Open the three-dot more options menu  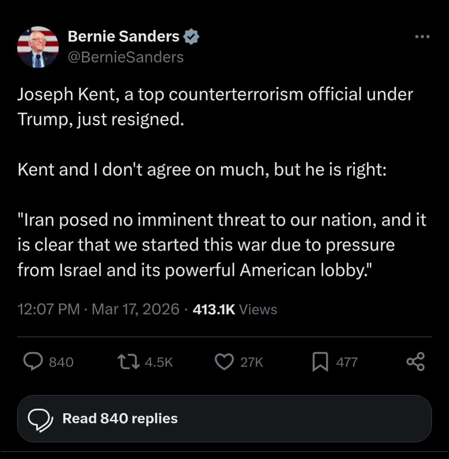[422, 37]
